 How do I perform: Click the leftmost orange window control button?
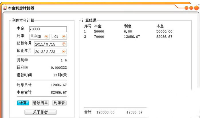(x=187, y=8)
